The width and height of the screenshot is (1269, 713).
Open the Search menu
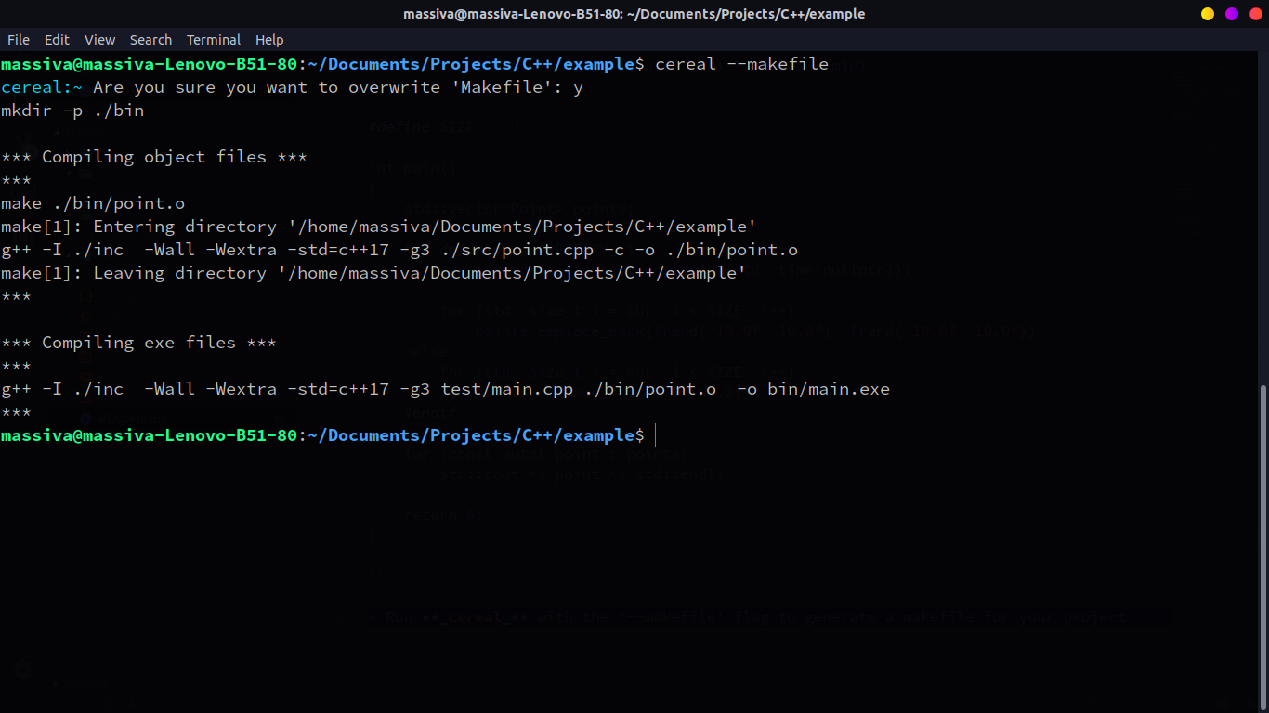[150, 40]
